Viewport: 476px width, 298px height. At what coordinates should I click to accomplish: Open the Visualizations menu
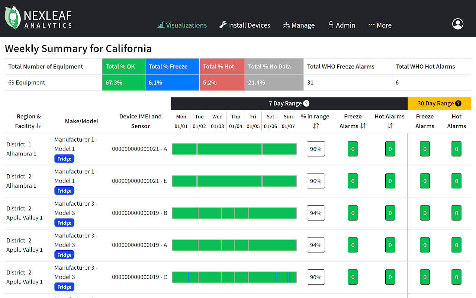(x=182, y=25)
